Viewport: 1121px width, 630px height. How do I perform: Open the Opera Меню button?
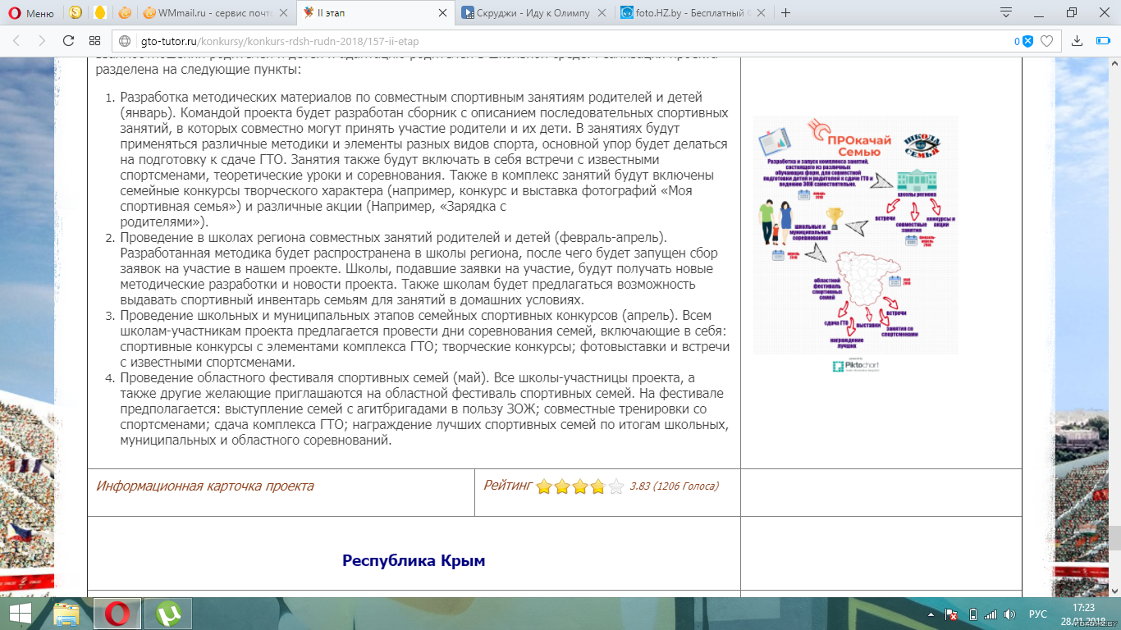[31, 12]
